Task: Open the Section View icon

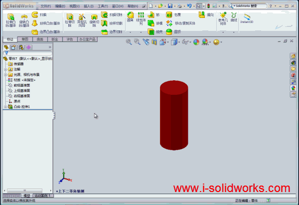Action: [154, 42]
